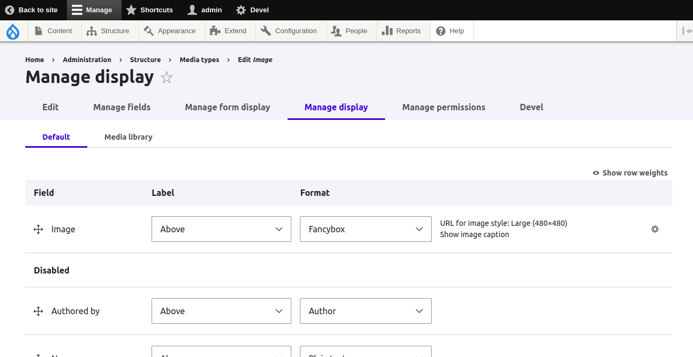Viewport: 693px width, 357px height.
Task: Open the Shortcuts menu in the admin bar
Action: [x=150, y=10]
